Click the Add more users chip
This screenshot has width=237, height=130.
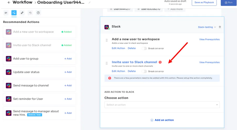tap(175, 9)
